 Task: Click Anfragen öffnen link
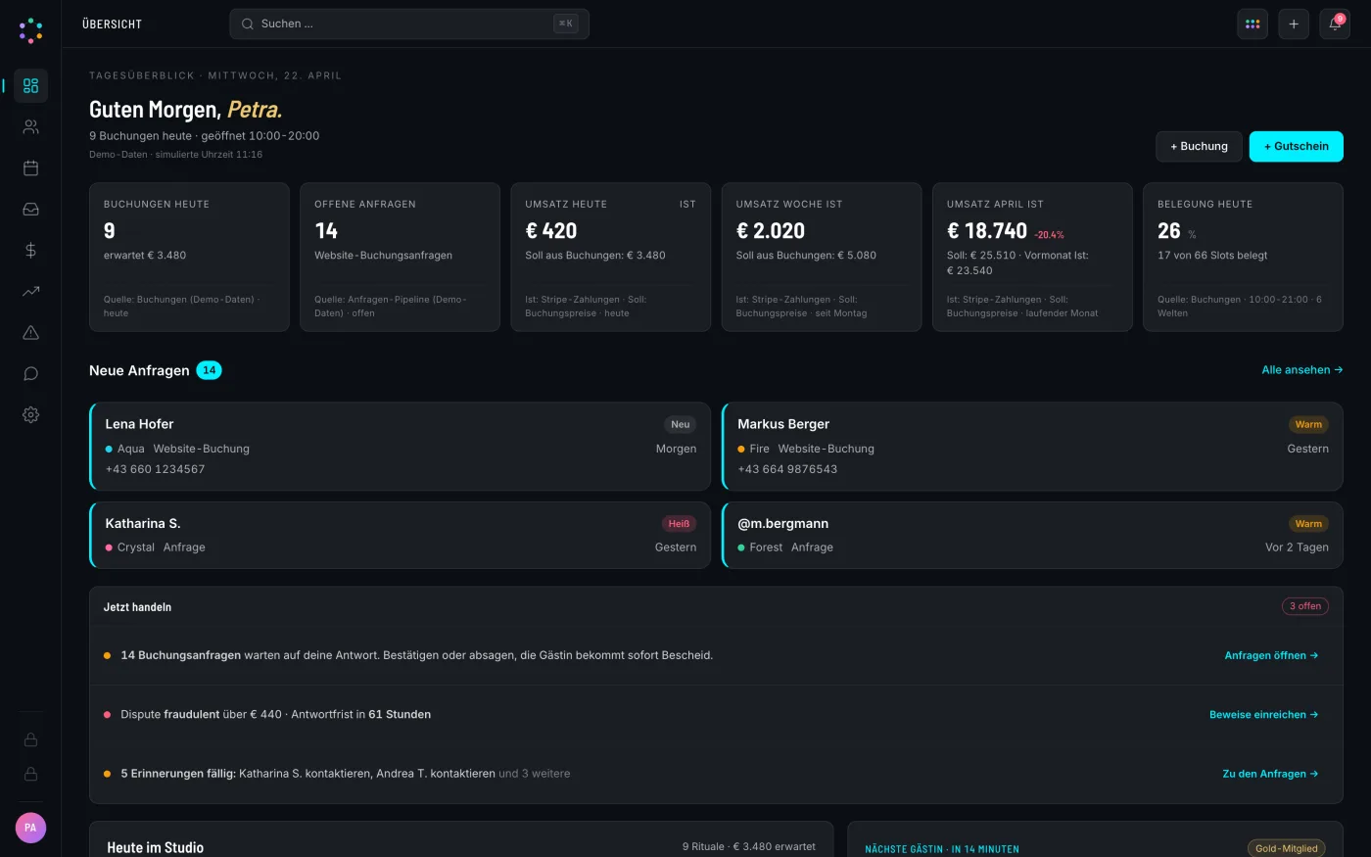[x=1271, y=656]
